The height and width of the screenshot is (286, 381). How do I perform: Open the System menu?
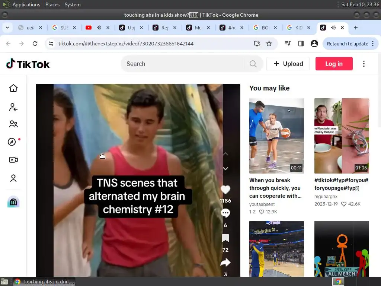(73, 4)
